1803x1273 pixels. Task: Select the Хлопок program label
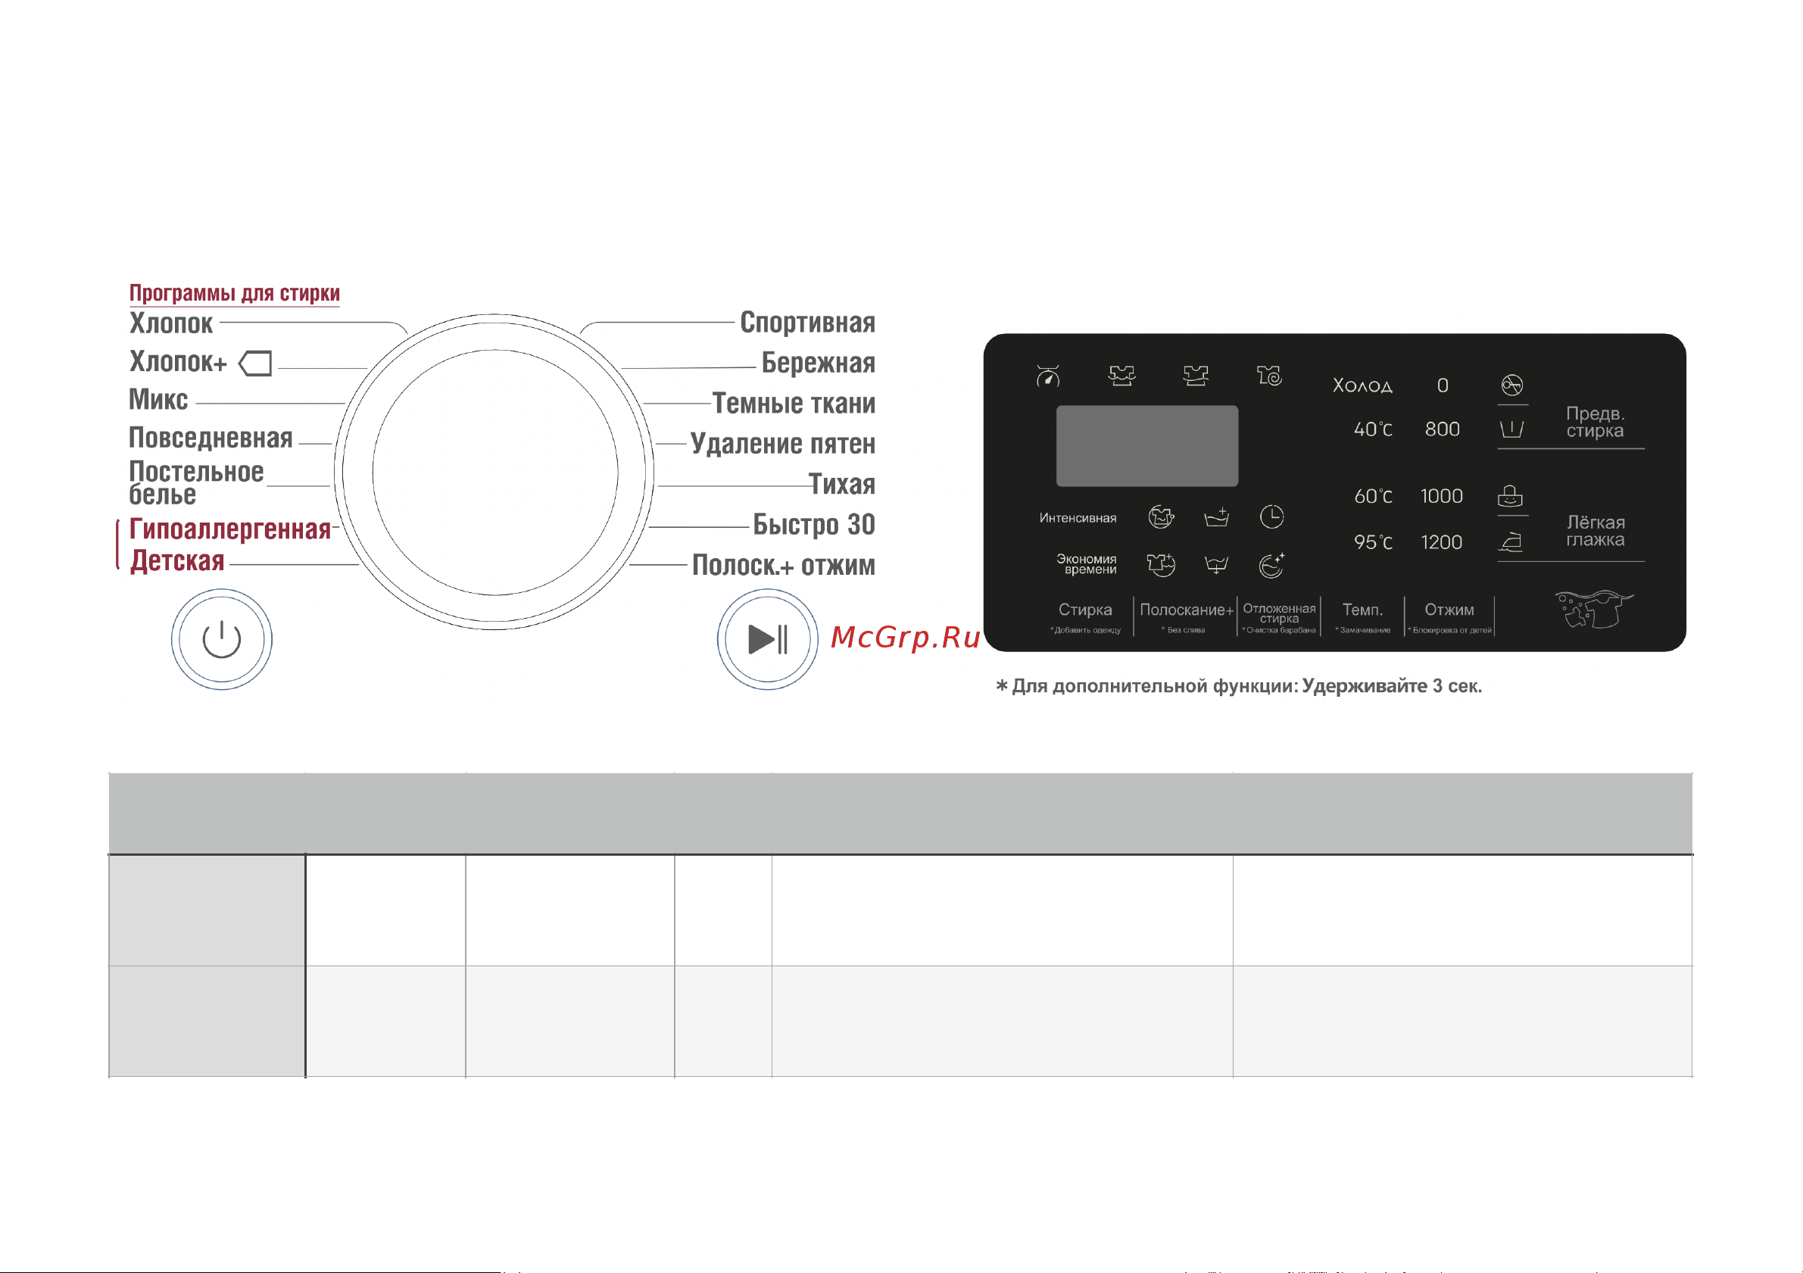click(171, 323)
